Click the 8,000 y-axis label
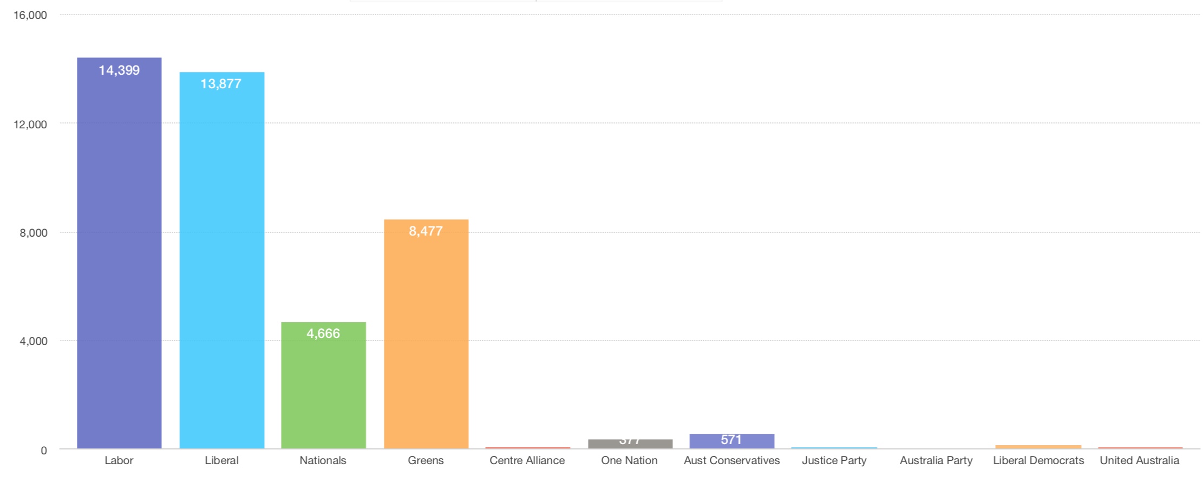The image size is (1203, 482). 34,233
